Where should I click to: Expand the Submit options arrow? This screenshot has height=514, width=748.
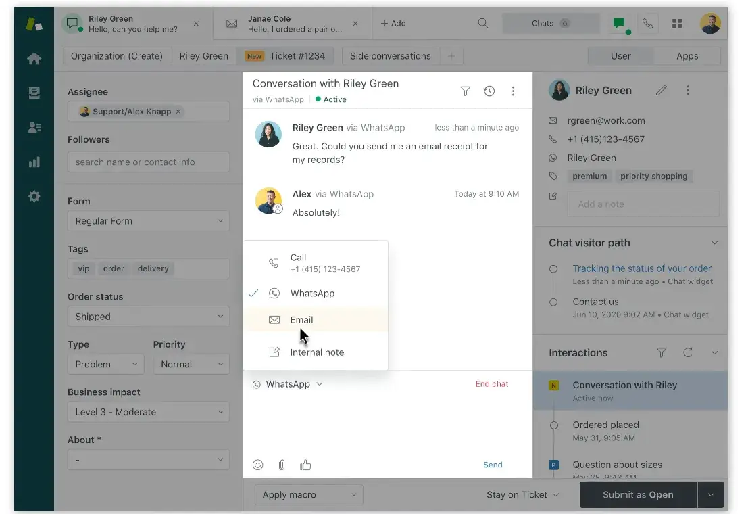pos(711,495)
